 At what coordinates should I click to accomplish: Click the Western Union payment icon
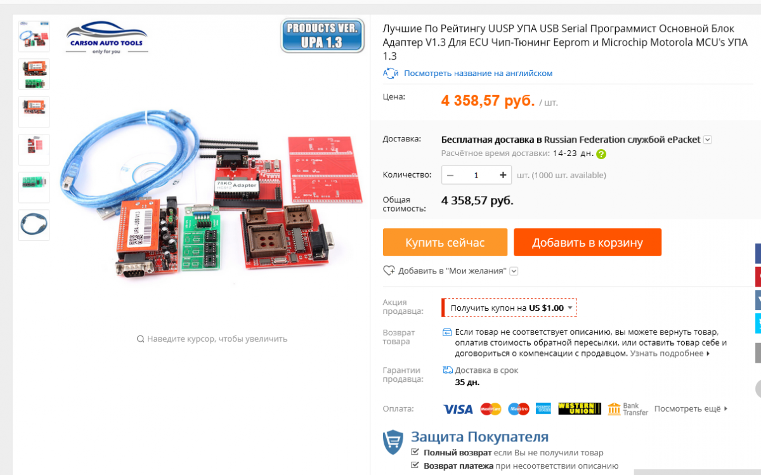point(580,409)
